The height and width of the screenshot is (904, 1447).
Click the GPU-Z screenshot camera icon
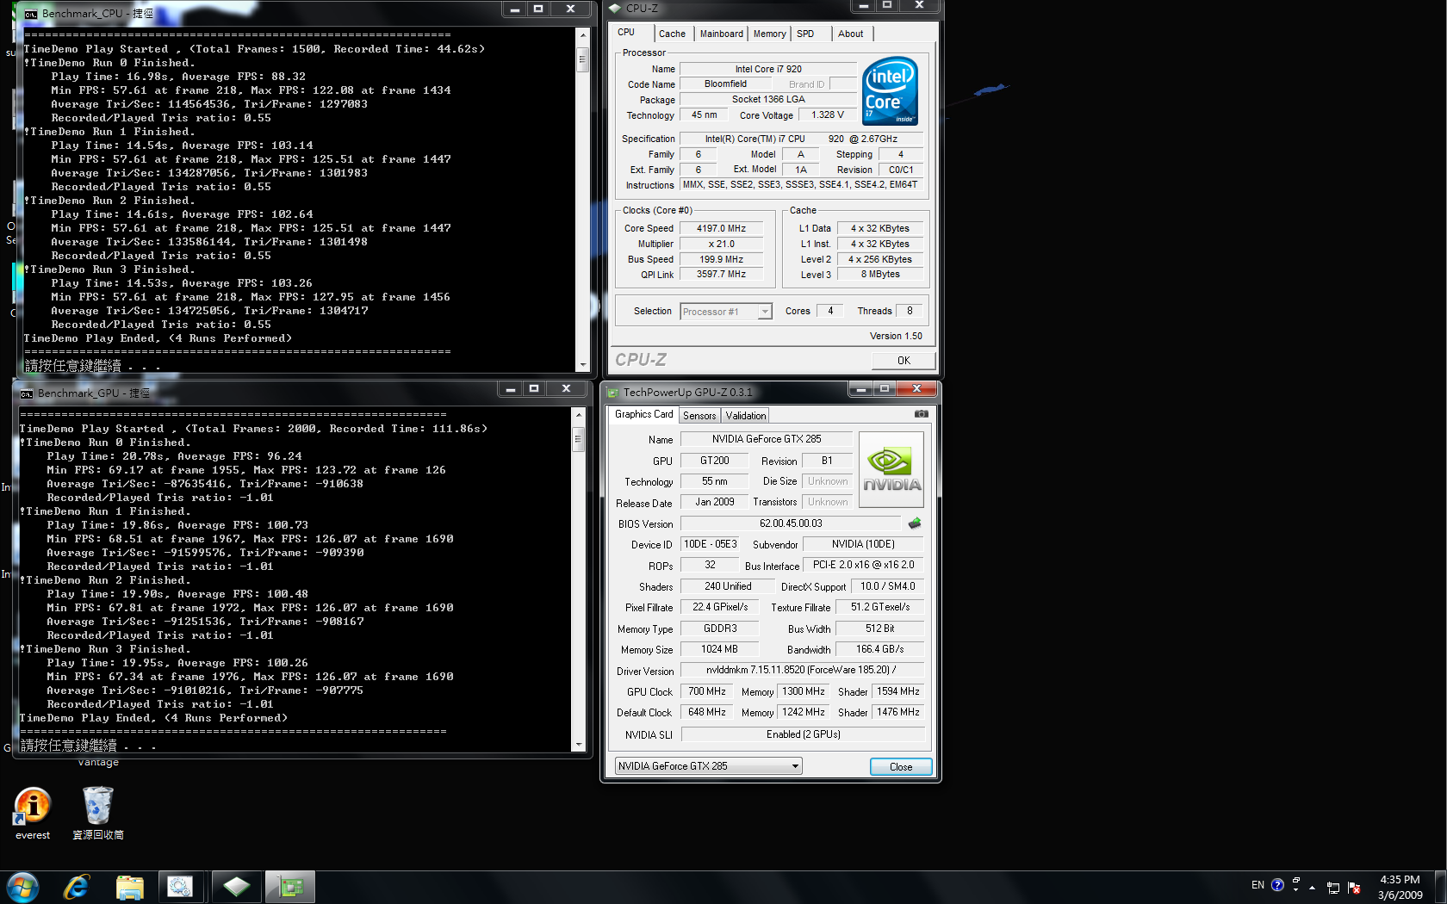[x=921, y=414]
